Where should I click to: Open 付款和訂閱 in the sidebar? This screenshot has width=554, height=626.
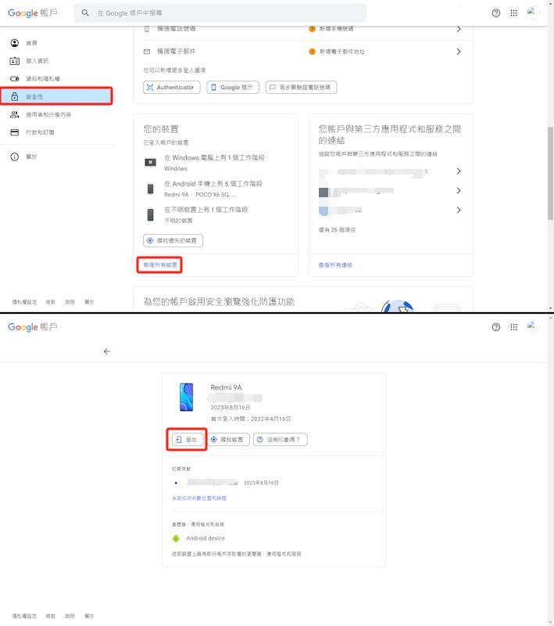[x=40, y=132]
